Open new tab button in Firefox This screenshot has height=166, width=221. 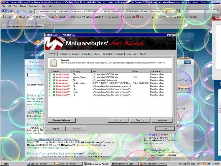(x=47, y=26)
